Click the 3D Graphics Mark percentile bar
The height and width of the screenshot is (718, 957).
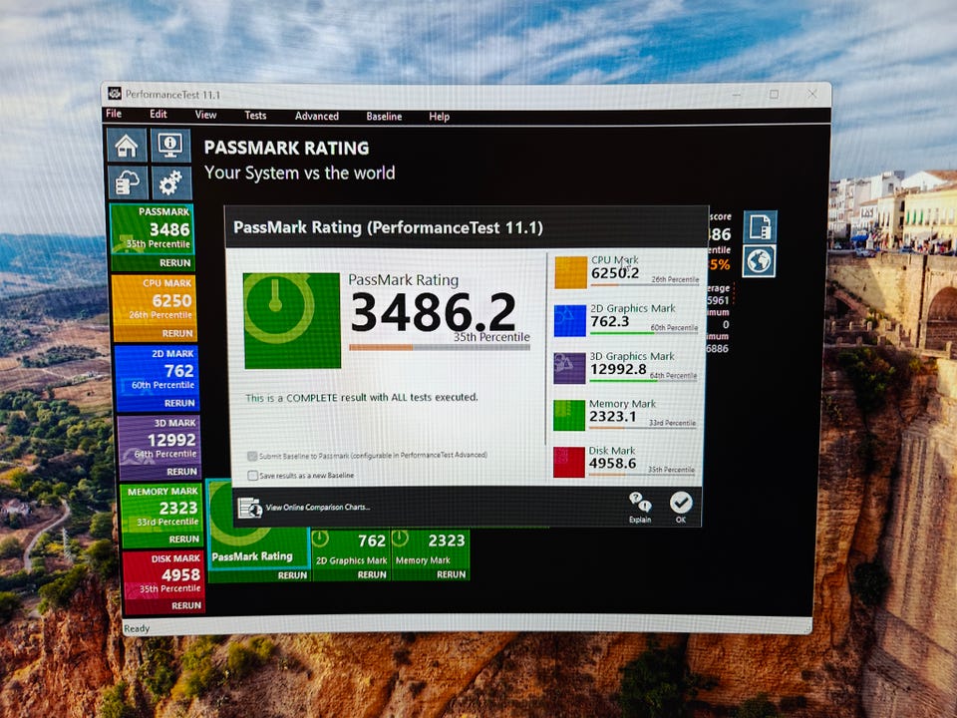[x=643, y=380]
